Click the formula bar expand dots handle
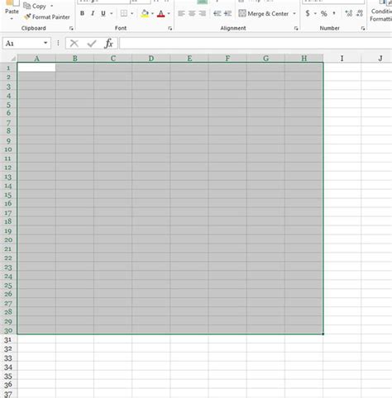The height and width of the screenshot is (398, 392). tap(58, 43)
